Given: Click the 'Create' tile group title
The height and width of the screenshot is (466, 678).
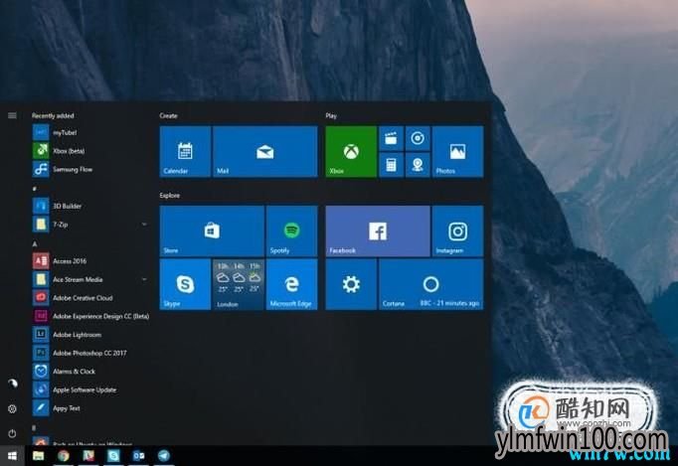Looking at the screenshot, I should click(168, 115).
